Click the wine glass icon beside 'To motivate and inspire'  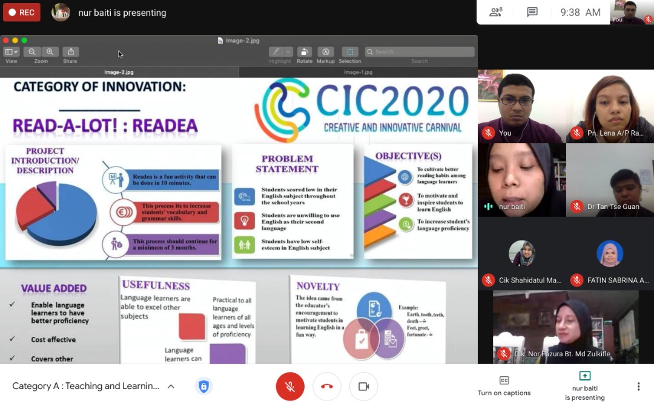click(x=405, y=200)
